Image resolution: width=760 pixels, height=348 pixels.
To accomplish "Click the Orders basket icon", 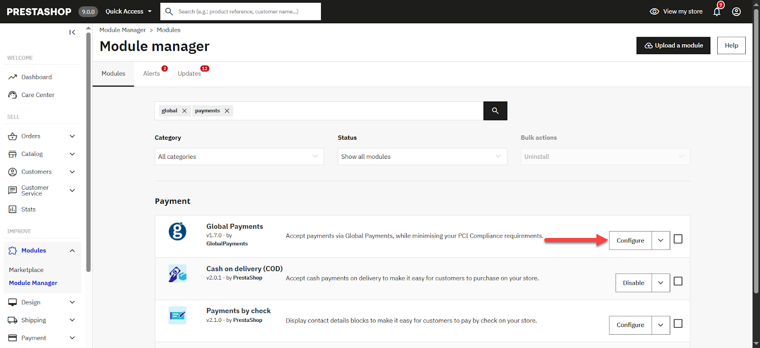I will pos(12,136).
